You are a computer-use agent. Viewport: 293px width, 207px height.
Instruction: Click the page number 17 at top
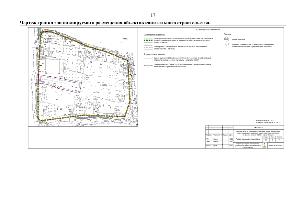point(153,15)
